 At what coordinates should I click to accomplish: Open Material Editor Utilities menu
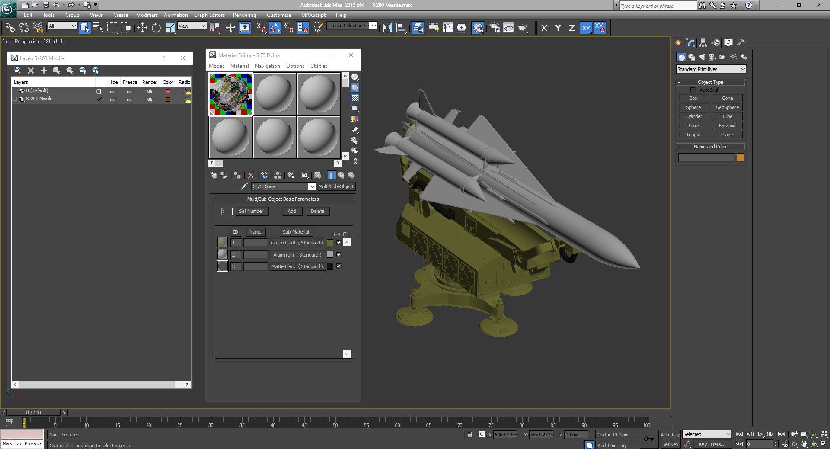pyautogui.click(x=319, y=66)
